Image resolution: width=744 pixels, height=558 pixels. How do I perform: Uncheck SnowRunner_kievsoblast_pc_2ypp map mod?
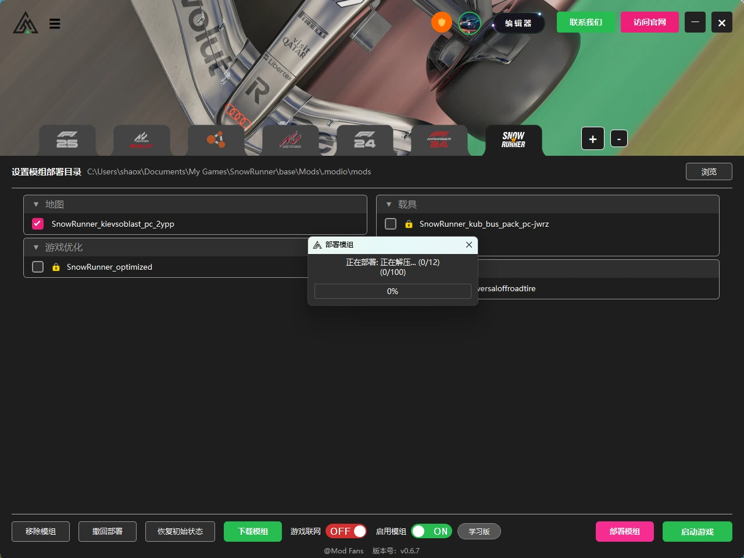(38, 224)
